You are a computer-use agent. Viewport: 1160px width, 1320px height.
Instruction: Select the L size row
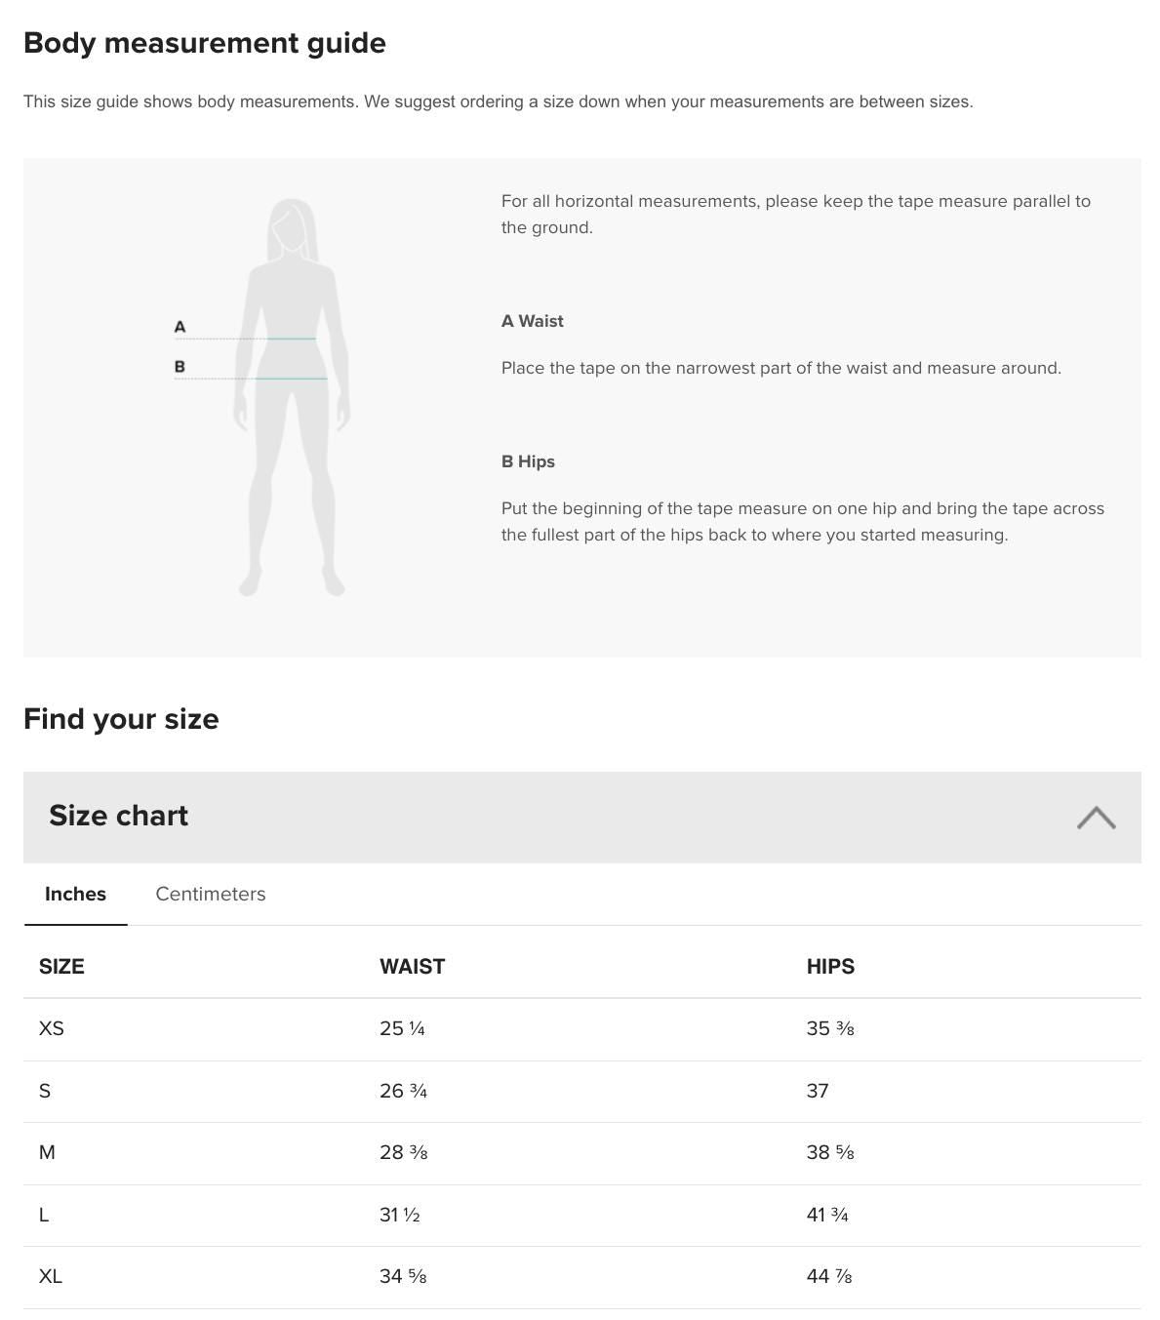tap(43, 1214)
